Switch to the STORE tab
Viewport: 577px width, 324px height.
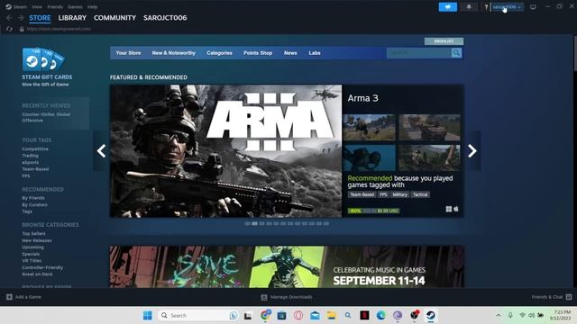click(40, 18)
